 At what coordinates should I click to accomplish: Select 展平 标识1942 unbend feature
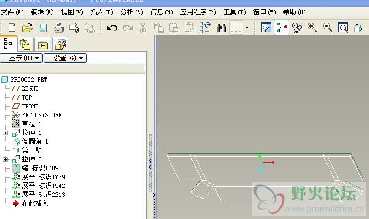tap(43, 186)
